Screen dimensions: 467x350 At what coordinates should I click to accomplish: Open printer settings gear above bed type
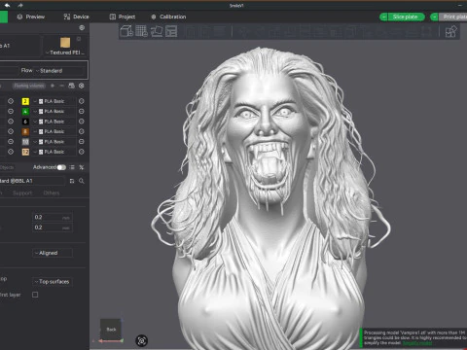pyautogui.click(x=82, y=28)
